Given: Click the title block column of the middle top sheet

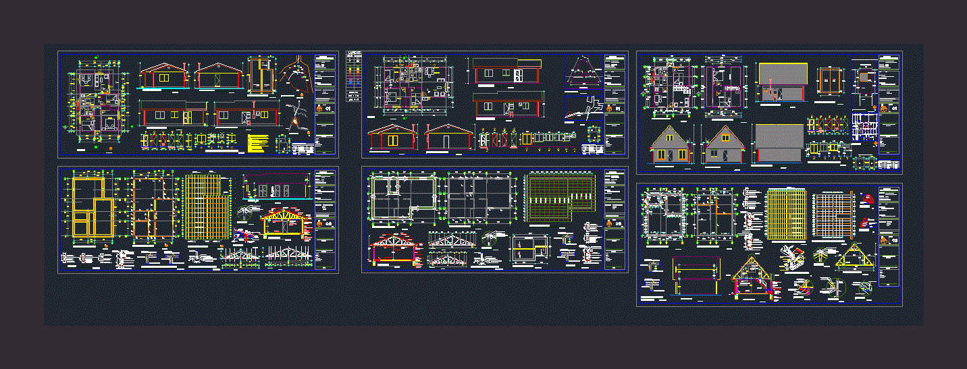Looking at the screenshot, I should (x=615, y=105).
